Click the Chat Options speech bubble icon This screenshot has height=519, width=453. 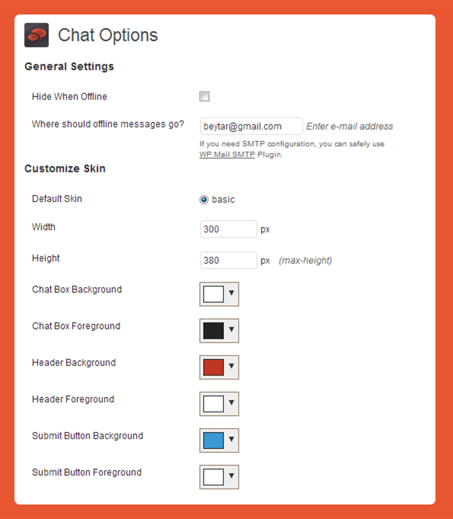pos(36,35)
